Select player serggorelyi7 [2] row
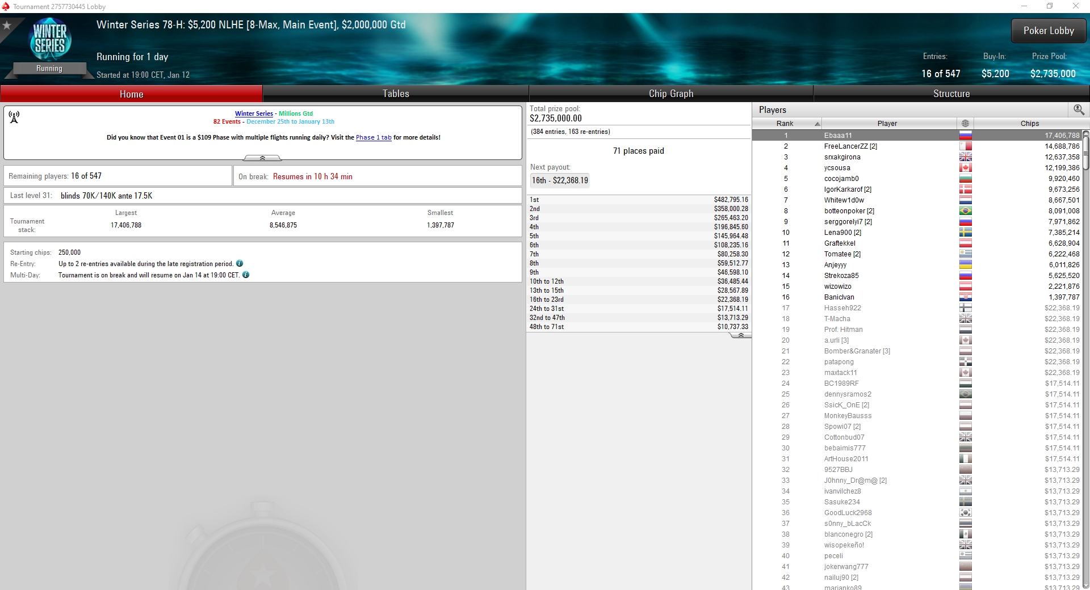Image resolution: width=1090 pixels, height=590 pixels. 917,222
